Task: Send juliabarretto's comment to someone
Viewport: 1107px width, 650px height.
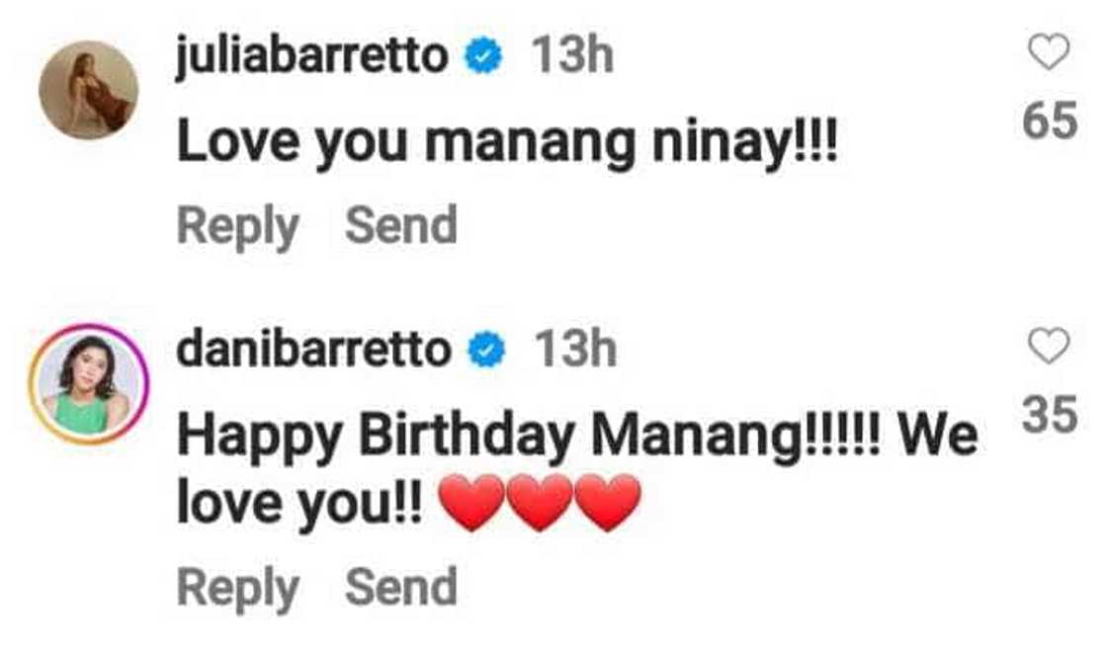Action: [401, 225]
